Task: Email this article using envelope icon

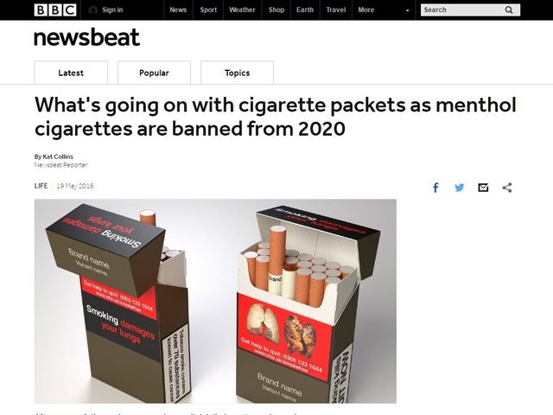Action: coord(483,188)
